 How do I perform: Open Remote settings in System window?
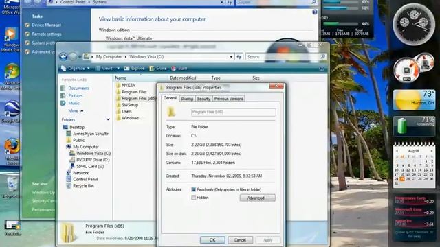click(46, 34)
